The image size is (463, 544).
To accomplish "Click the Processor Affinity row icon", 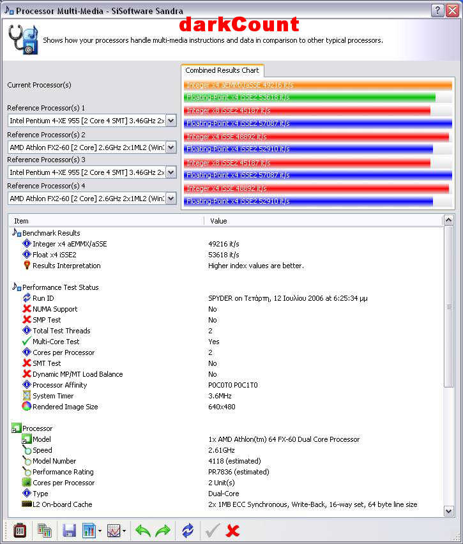I will click(x=27, y=384).
